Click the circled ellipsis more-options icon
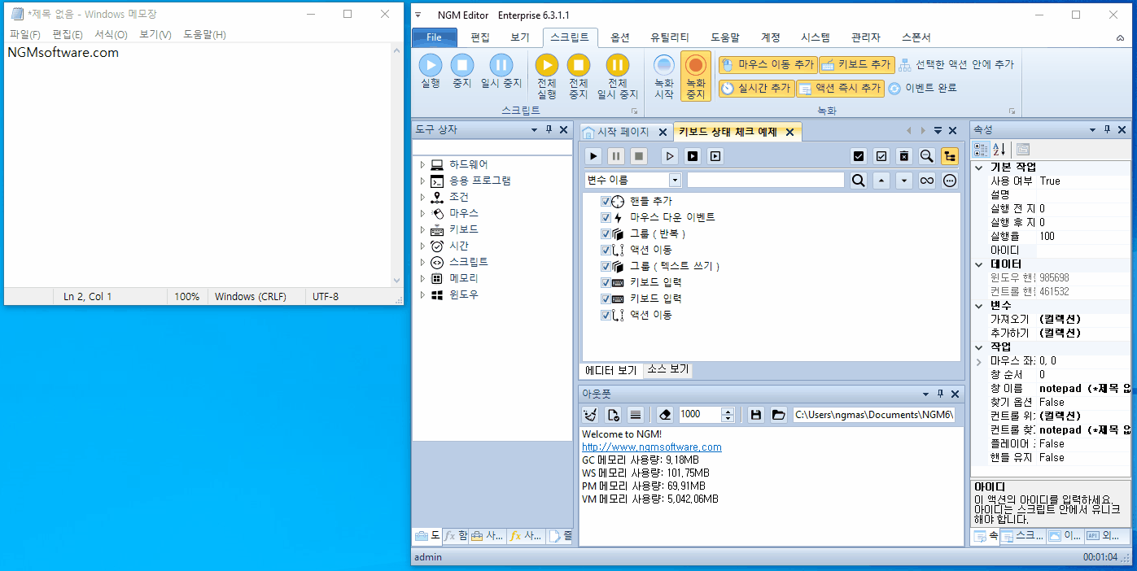This screenshot has height=571, width=1137. click(950, 181)
